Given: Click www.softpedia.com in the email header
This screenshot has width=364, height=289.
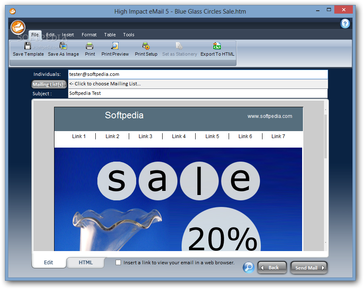Looking at the screenshot, I should click(270, 116).
